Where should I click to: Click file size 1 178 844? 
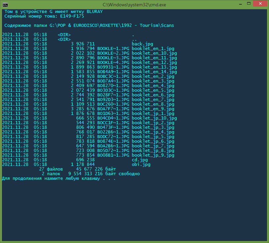[x=83, y=164]
